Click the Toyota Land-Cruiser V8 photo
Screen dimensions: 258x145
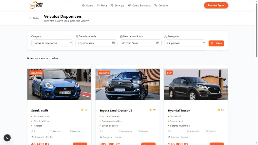click(127, 84)
